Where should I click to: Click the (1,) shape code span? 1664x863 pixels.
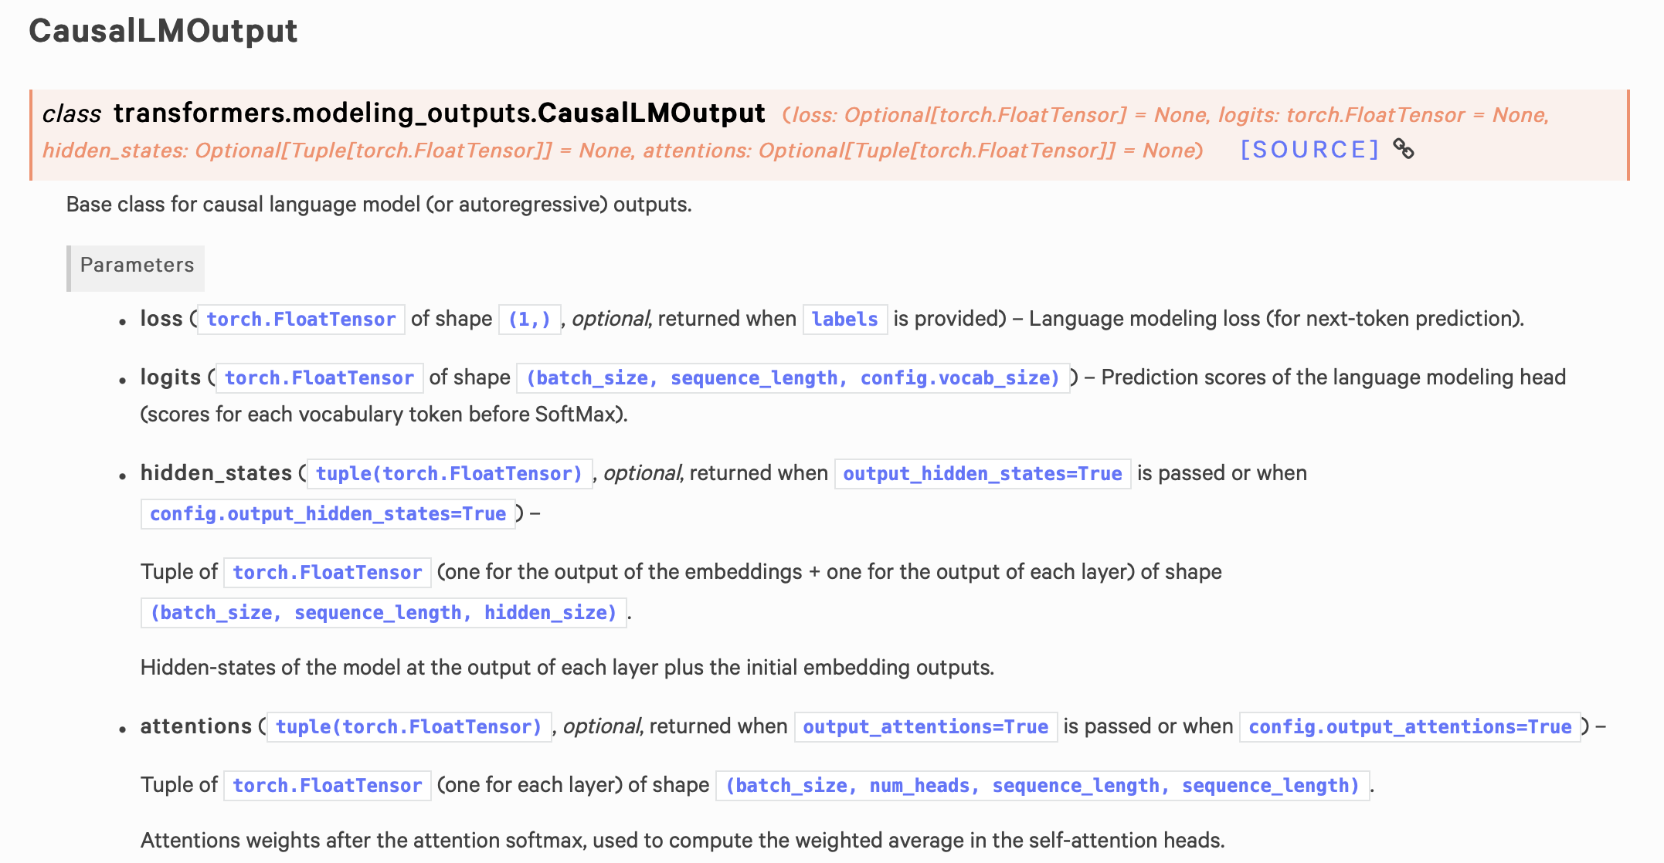[x=529, y=318]
